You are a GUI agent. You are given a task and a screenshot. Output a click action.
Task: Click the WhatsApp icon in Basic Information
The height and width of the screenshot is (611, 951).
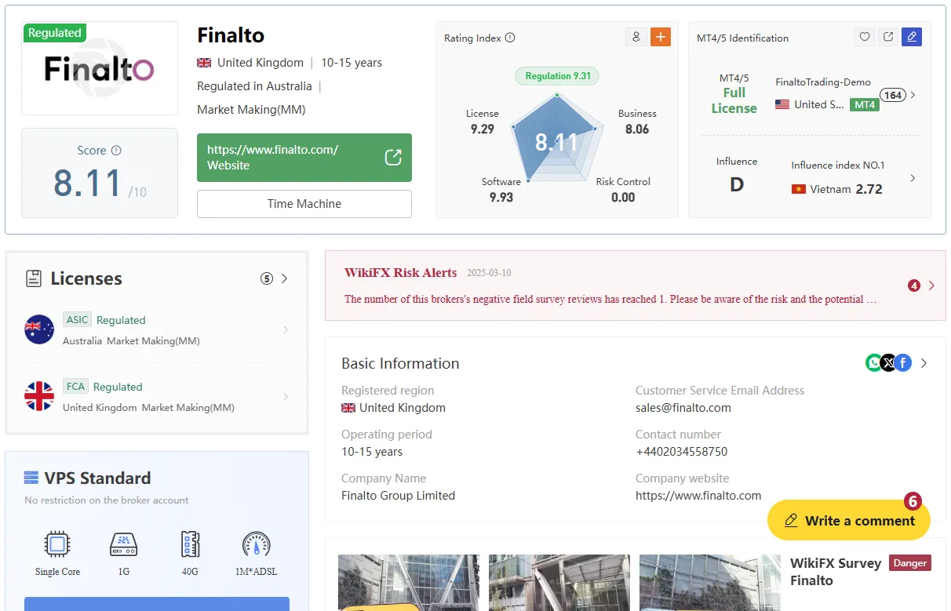click(874, 363)
